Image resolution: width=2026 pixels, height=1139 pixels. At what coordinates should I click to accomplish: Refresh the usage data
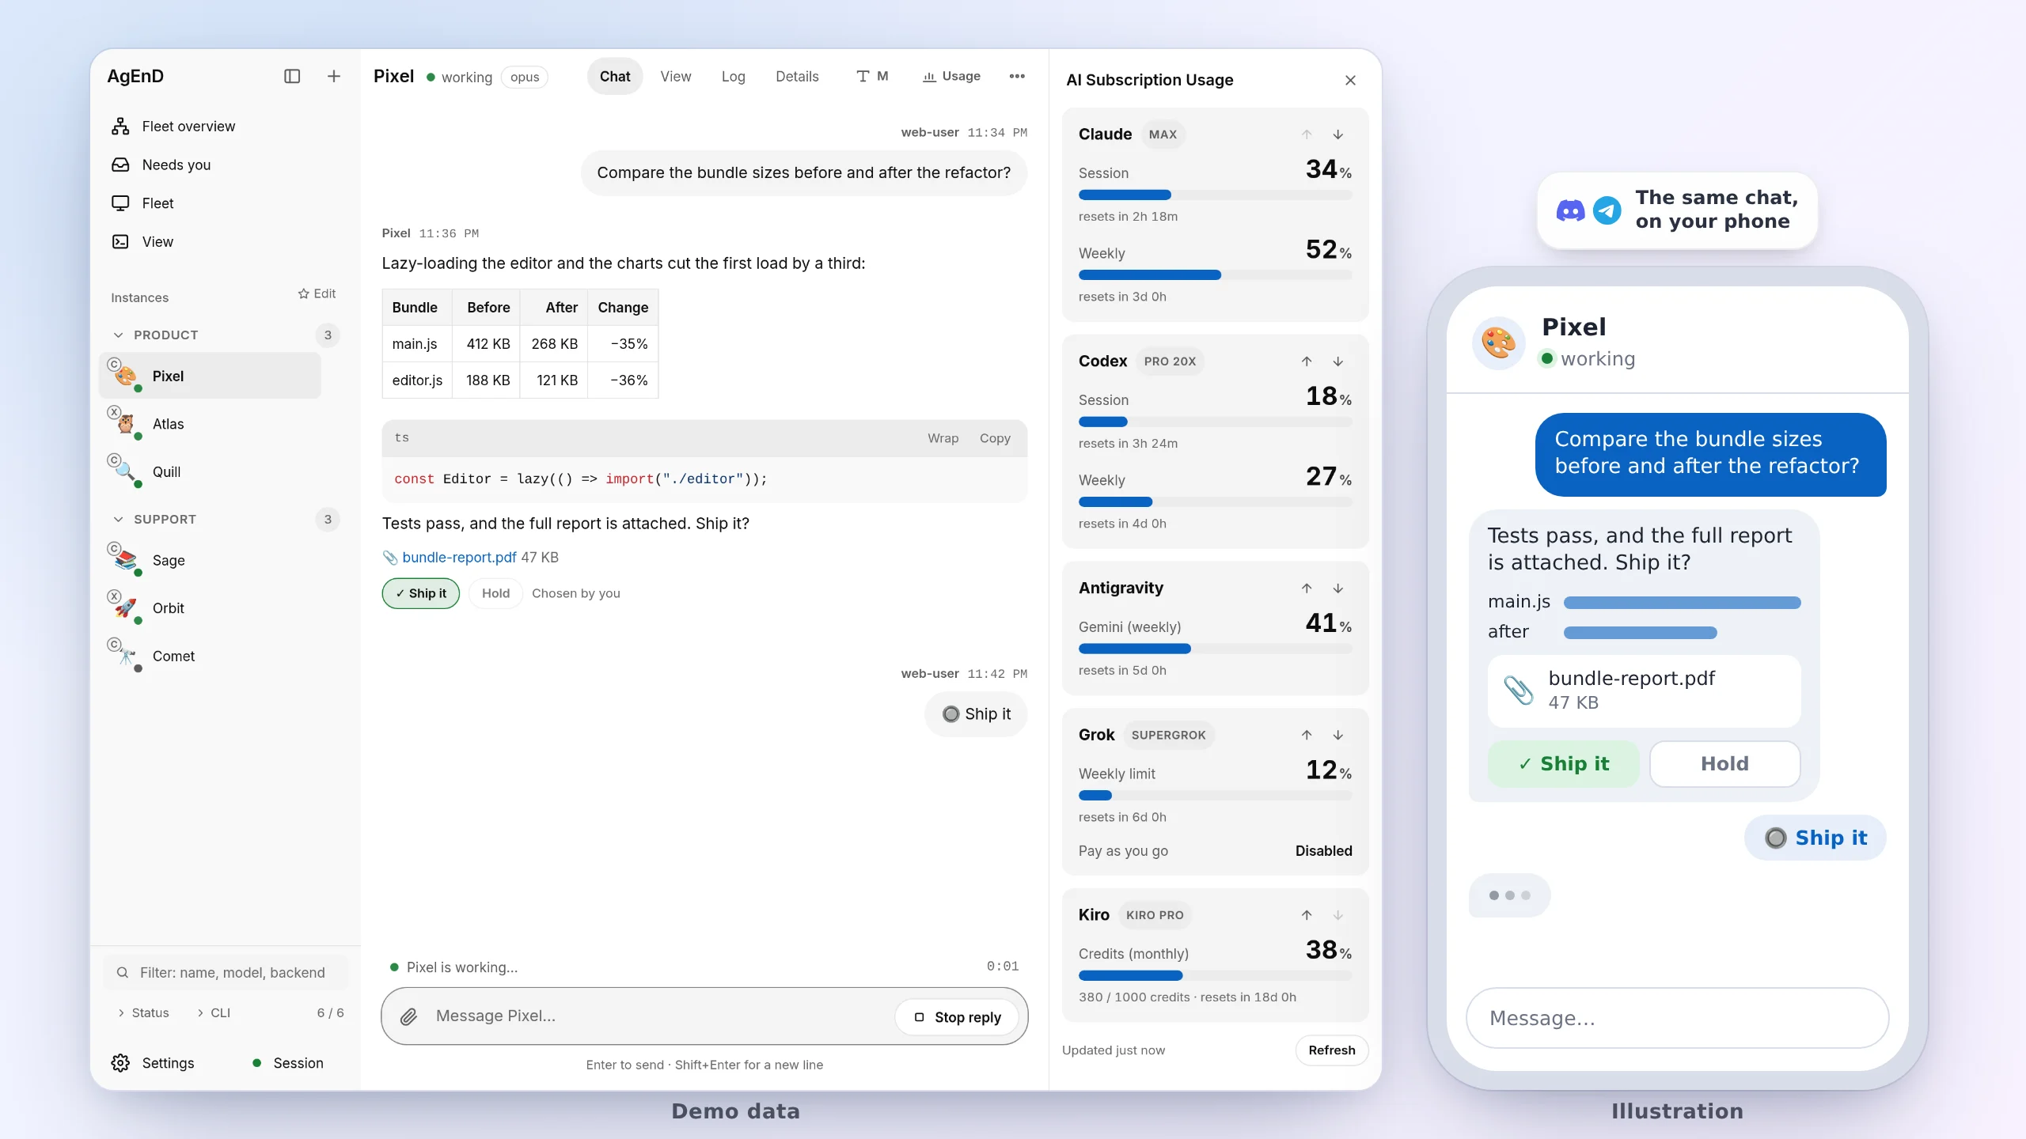[x=1332, y=1050]
